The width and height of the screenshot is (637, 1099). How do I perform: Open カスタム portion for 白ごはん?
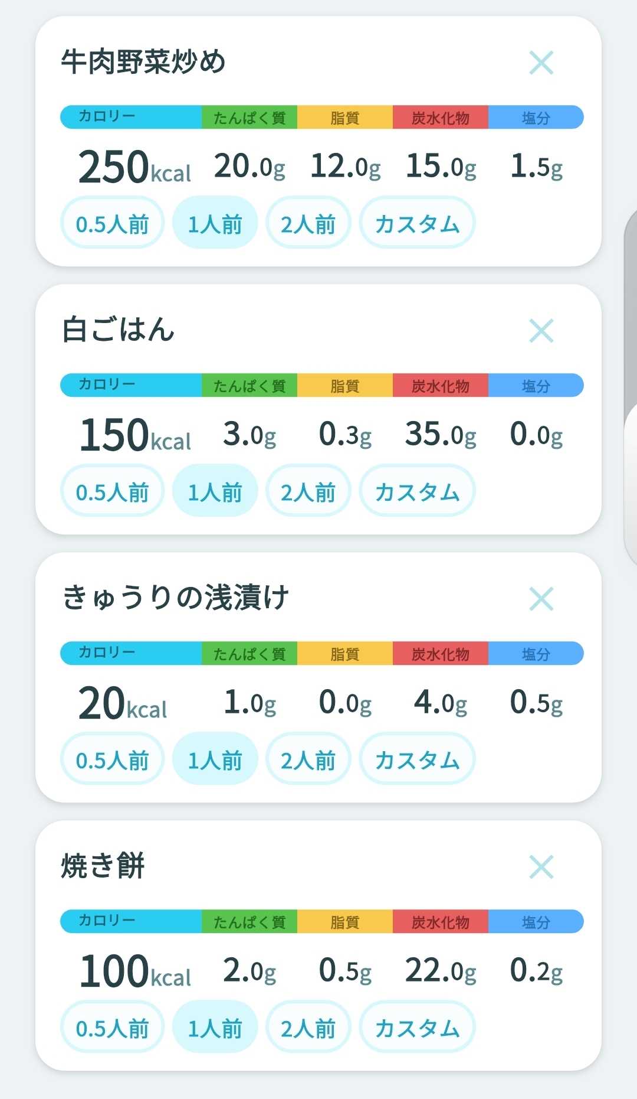point(417,491)
